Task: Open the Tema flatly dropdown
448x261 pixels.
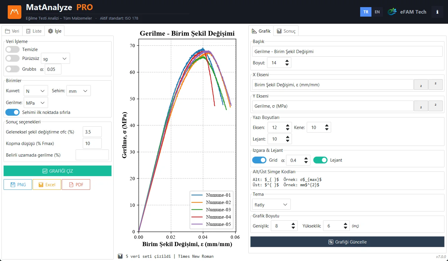Action: pyautogui.click(x=271, y=205)
